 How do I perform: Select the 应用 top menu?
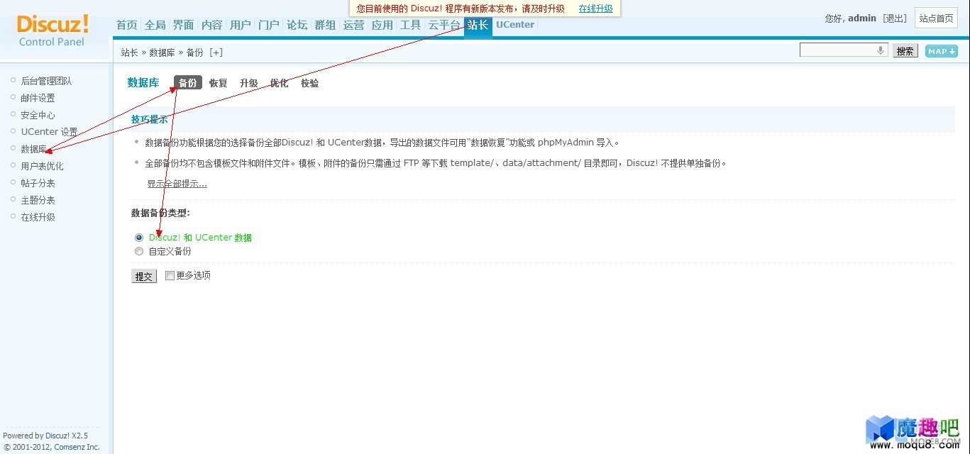(x=382, y=25)
